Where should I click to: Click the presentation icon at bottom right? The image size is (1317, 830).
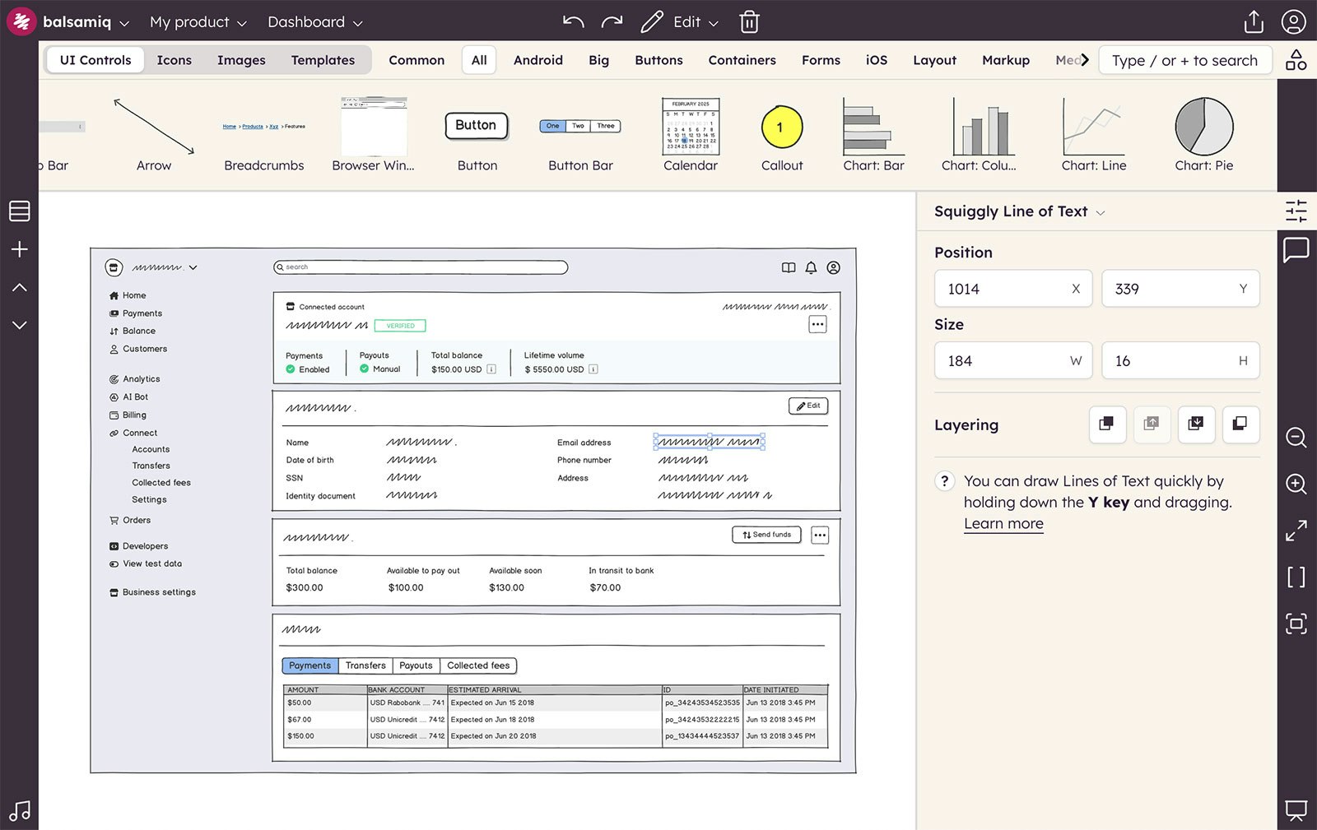1296,811
